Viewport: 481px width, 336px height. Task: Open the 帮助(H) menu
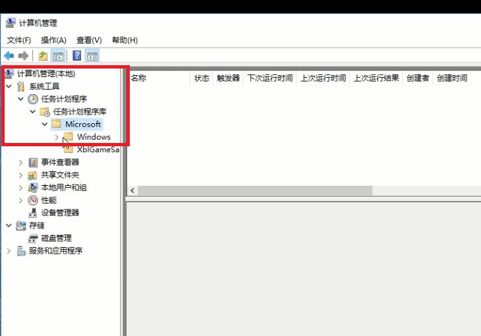pos(125,40)
